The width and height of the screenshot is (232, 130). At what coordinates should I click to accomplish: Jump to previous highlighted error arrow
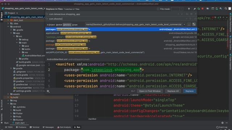223,18
